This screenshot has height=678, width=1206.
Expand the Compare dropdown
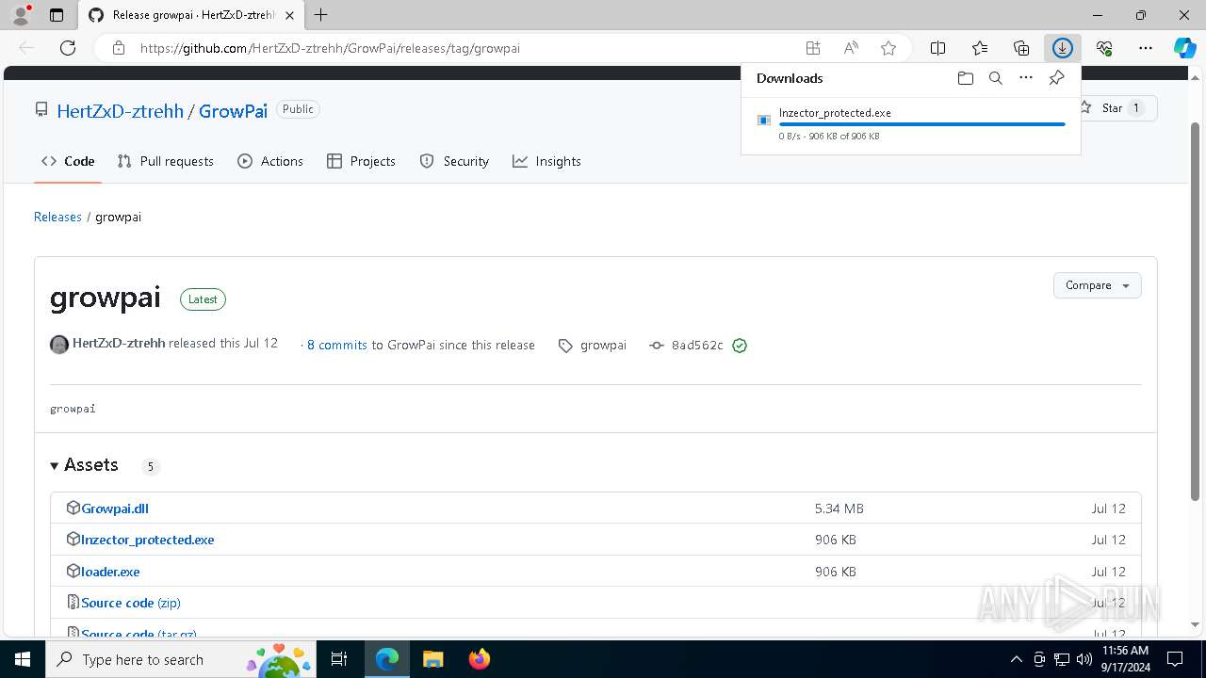pyautogui.click(x=1097, y=285)
